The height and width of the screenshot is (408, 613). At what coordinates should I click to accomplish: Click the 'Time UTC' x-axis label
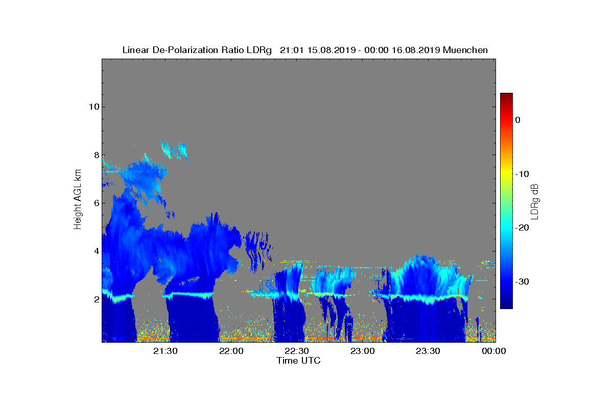[x=299, y=361]
